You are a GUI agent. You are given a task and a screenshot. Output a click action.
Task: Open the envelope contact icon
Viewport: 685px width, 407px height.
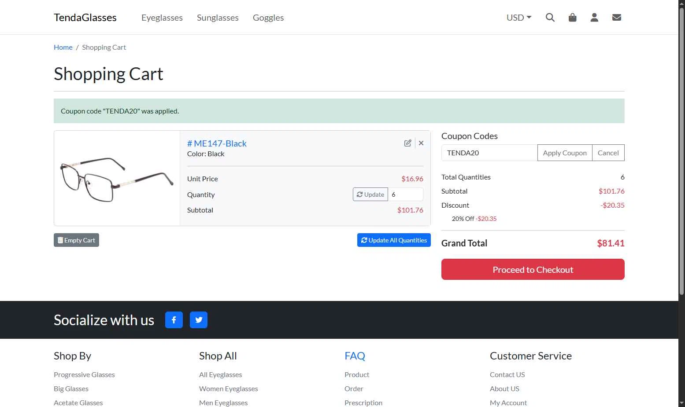(x=617, y=18)
